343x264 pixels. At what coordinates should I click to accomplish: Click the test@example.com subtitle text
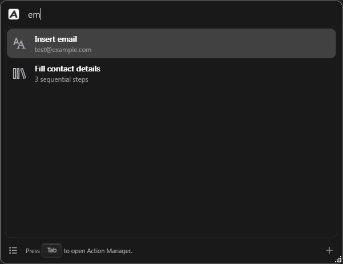click(x=63, y=50)
